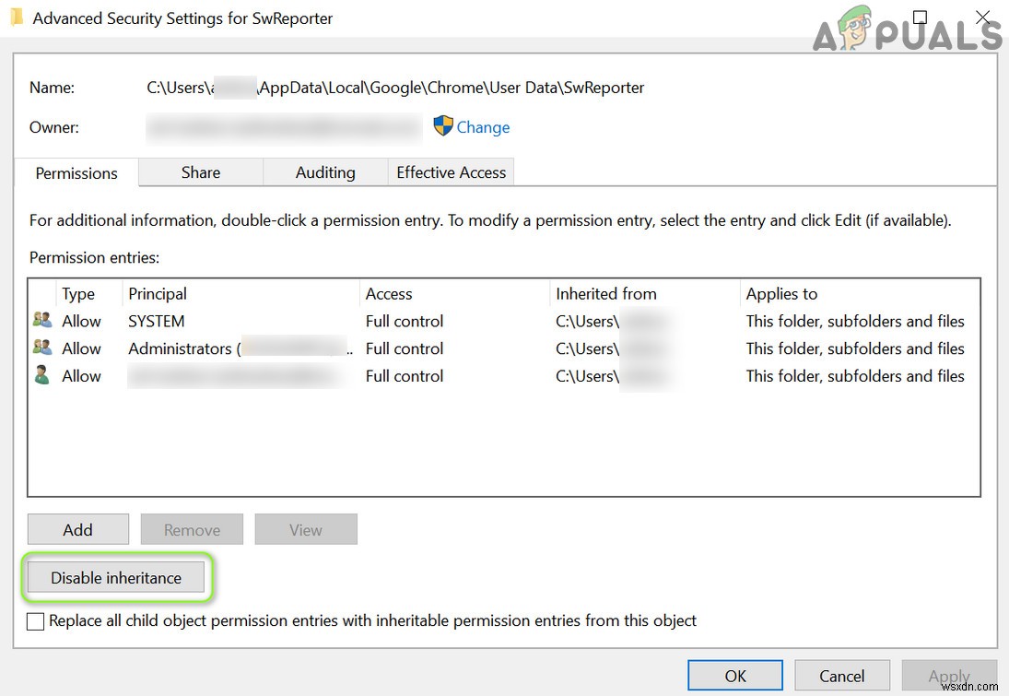Click the UAC shield icon beside Change
Screen dimensions: 1009x696
[x=442, y=126]
